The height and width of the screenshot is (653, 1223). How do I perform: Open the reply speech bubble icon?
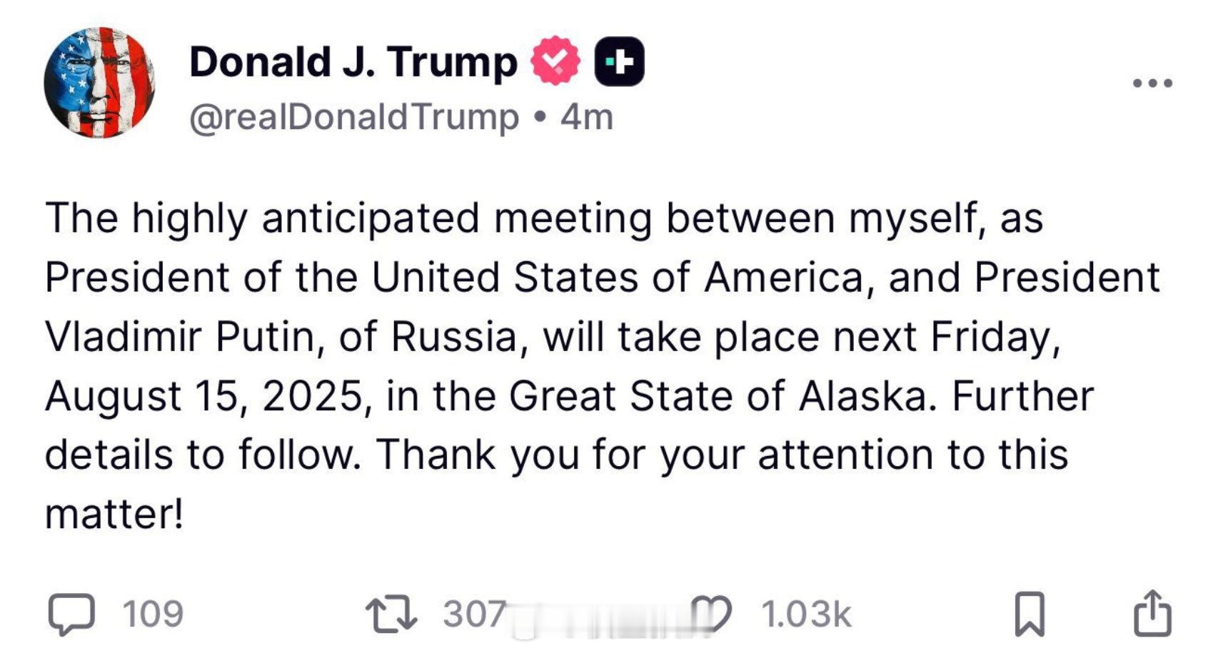71,614
